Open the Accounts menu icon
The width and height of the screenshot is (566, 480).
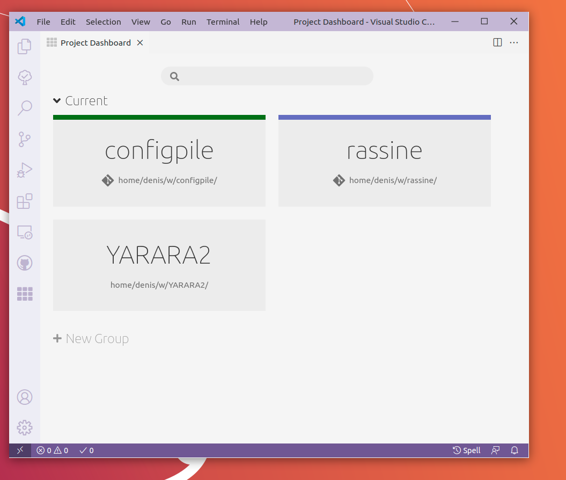25,397
